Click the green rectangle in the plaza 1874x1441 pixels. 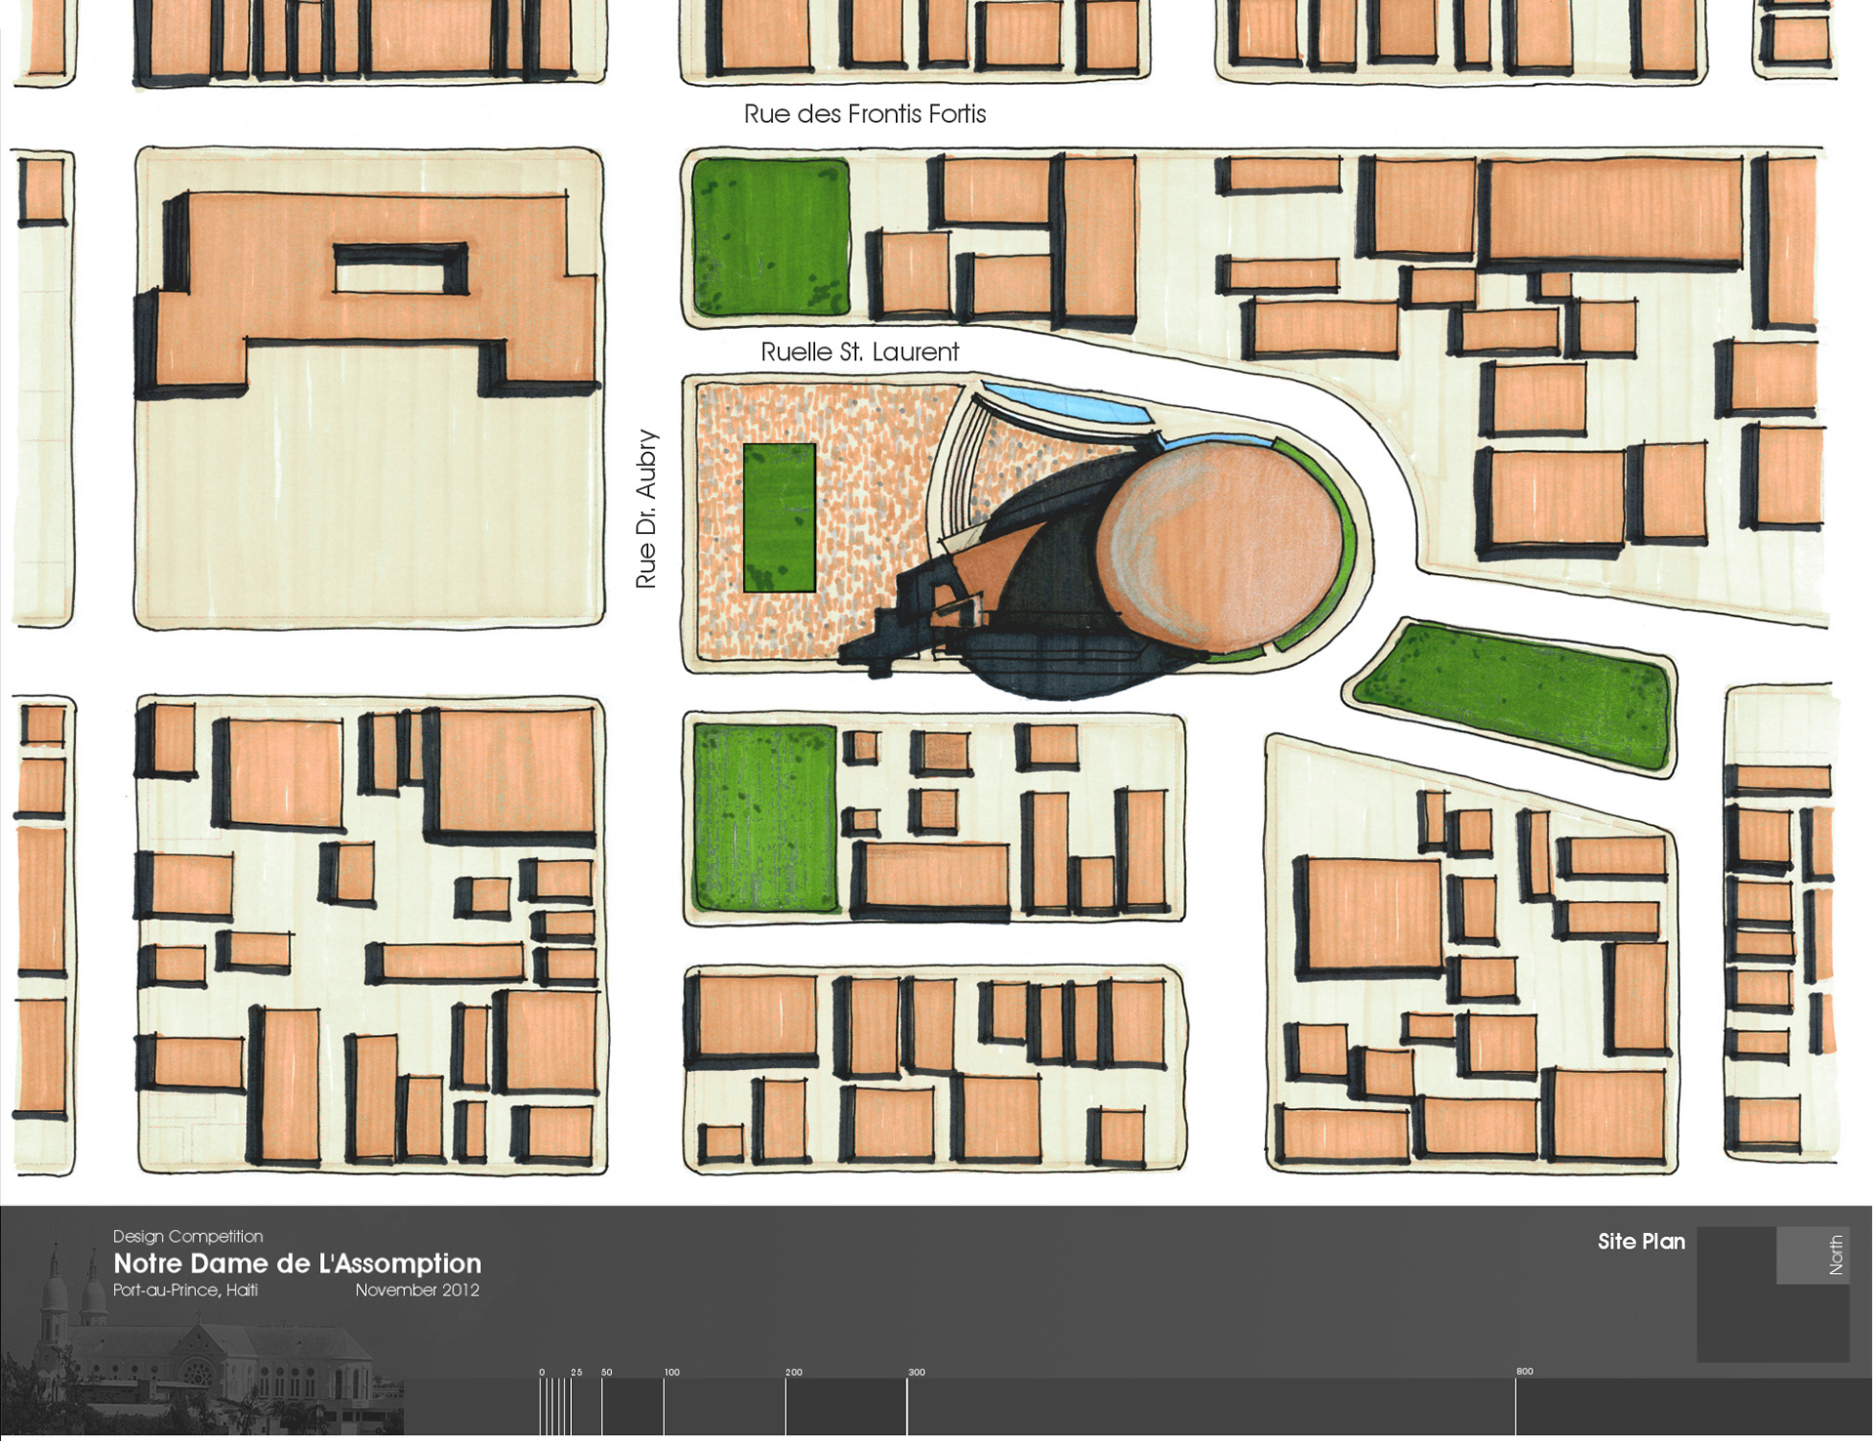coord(779,518)
